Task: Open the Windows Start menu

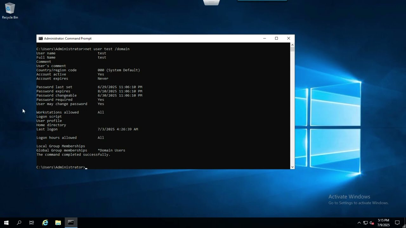Action: (6, 223)
